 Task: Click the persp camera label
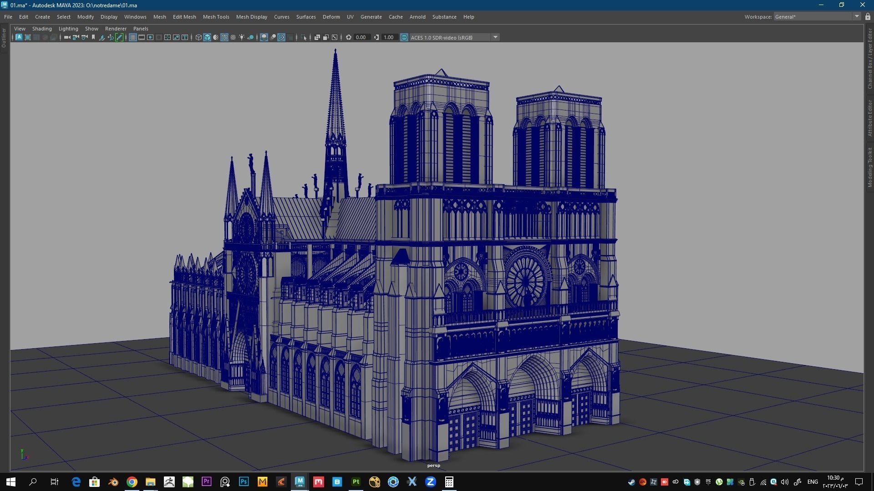tap(433, 466)
